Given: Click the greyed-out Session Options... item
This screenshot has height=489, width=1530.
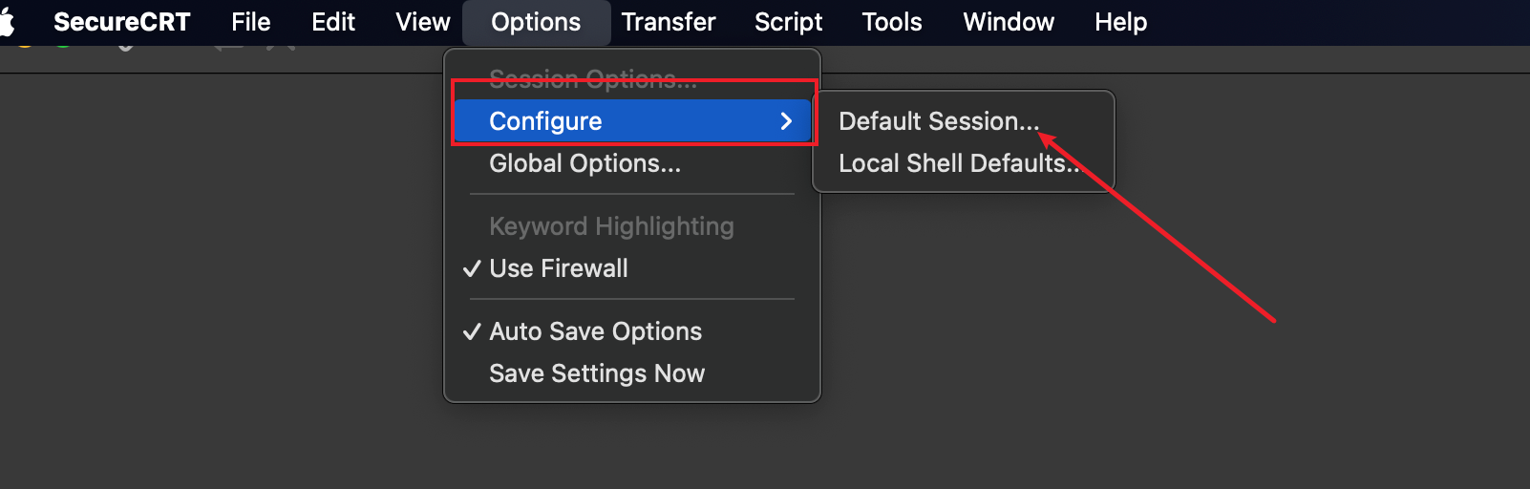Looking at the screenshot, I should coord(592,79).
